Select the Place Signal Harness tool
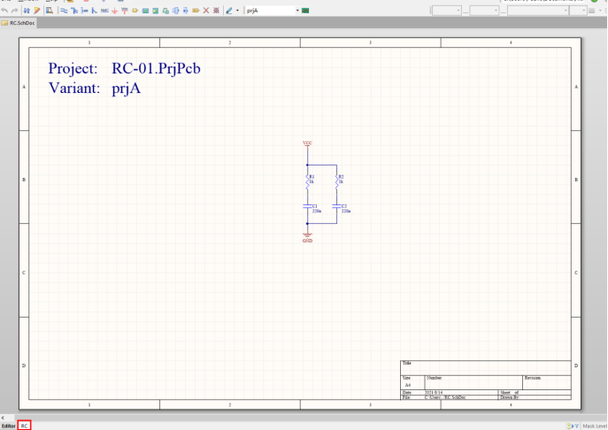 pyautogui.click(x=85, y=11)
